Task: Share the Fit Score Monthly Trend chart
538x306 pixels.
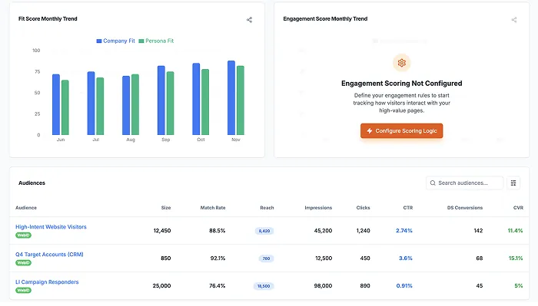Action: (x=250, y=20)
